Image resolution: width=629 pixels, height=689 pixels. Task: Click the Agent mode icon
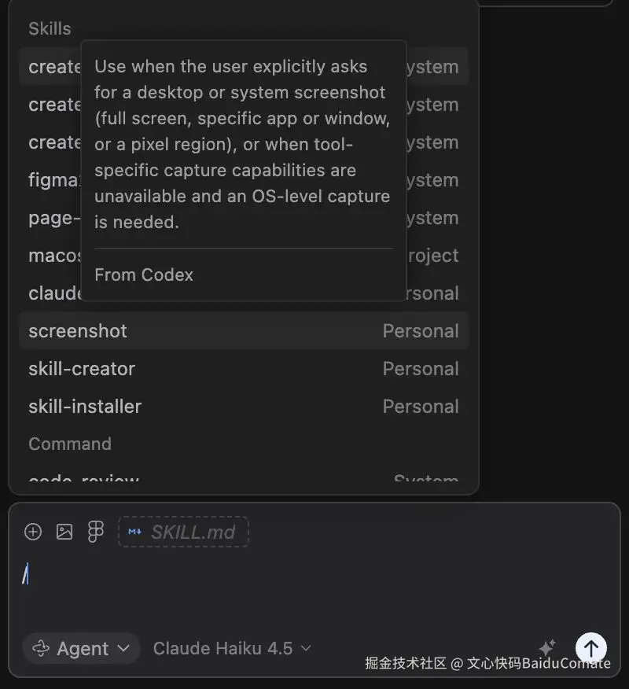pos(40,649)
